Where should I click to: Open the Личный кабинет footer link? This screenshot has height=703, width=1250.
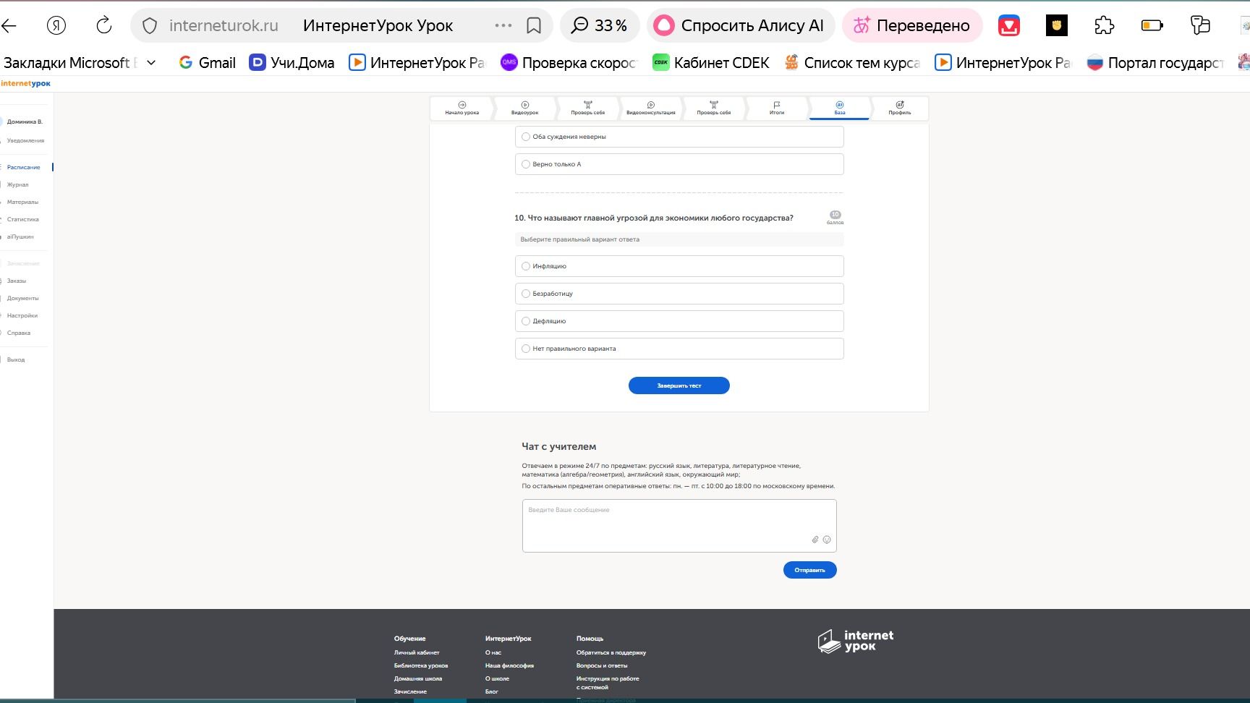[417, 652]
